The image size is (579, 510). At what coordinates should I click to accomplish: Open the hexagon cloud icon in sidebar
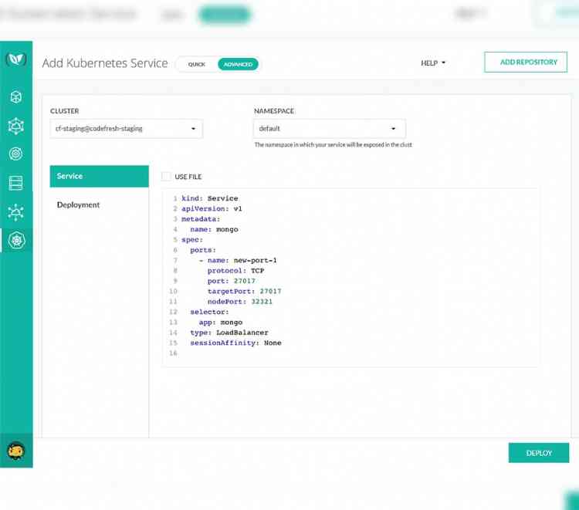(x=16, y=126)
